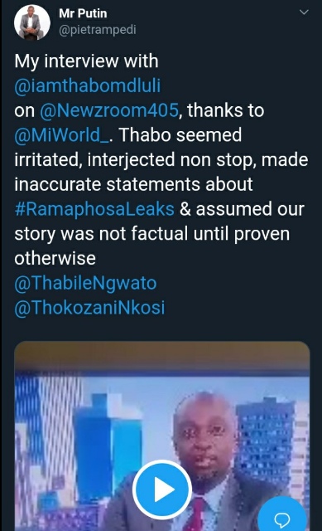Open the @ThokozaniNkosi mention

89,308
